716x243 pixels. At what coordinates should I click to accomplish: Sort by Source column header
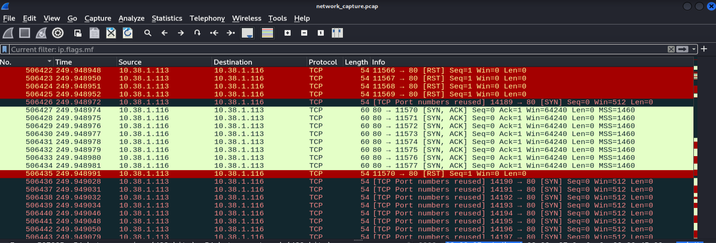[x=164, y=62]
